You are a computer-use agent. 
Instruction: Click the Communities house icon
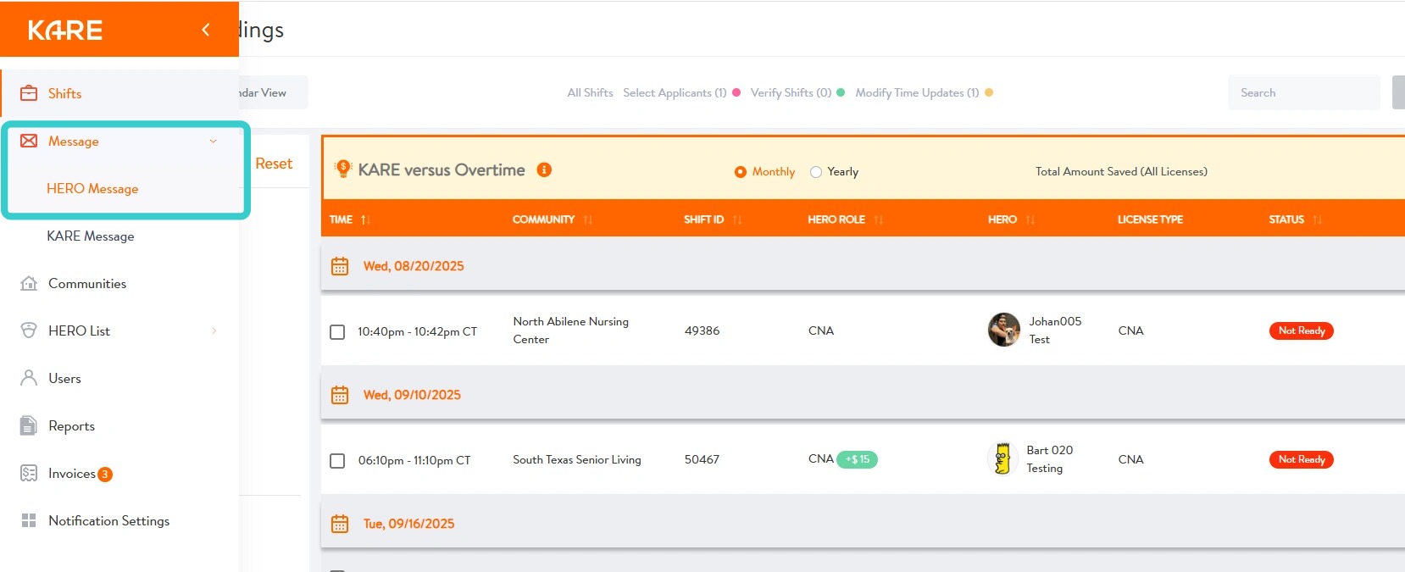29,283
